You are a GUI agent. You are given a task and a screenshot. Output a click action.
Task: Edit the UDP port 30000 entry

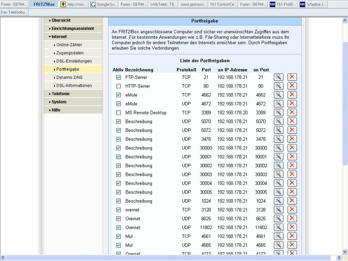278,148
